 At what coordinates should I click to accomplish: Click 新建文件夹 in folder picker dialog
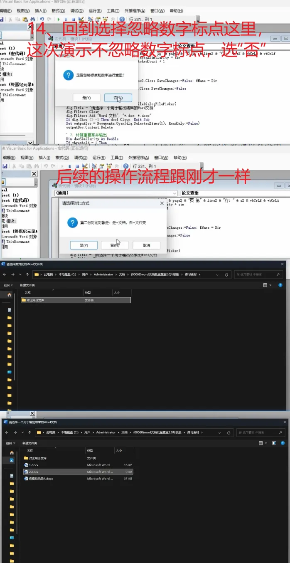pos(27,285)
